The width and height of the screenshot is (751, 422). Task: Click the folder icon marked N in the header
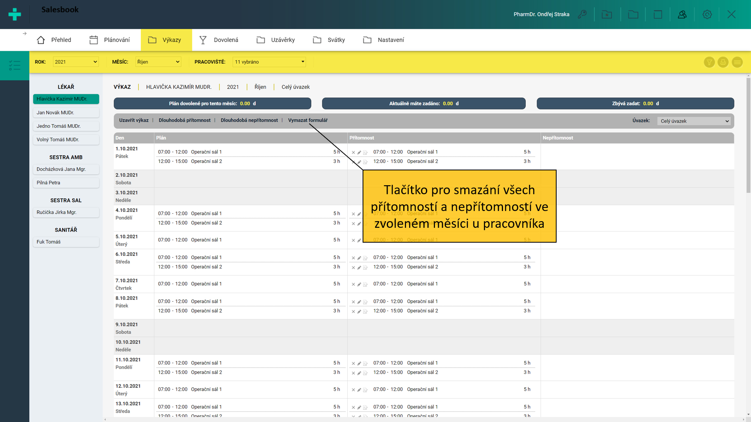[607, 14]
